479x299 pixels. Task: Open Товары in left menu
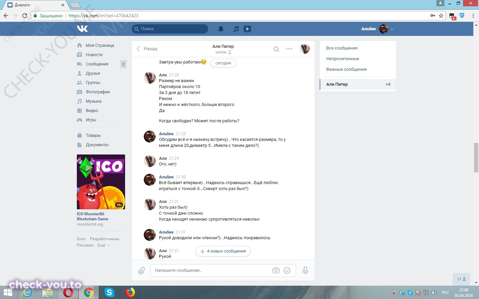pos(93,136)
